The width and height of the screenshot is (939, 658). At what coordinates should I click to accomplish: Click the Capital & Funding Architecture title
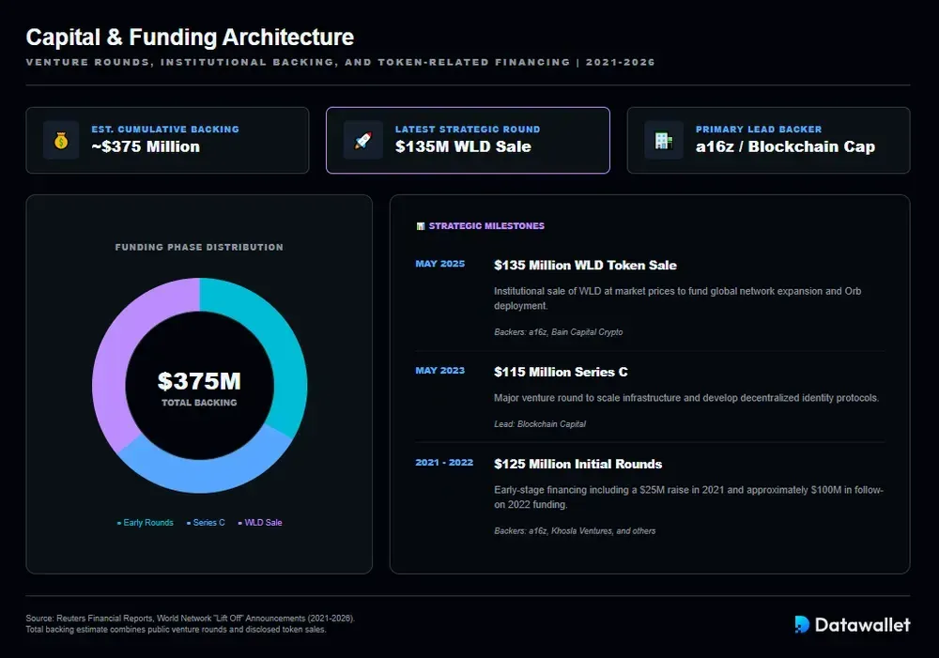click(x=189, y=38)
